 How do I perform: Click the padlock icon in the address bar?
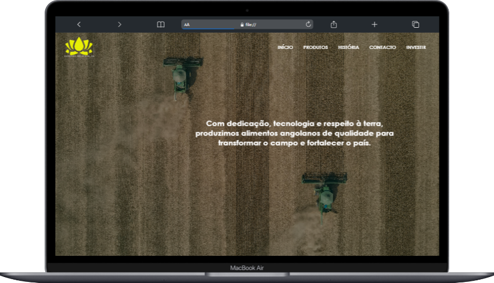pos(242,24)
